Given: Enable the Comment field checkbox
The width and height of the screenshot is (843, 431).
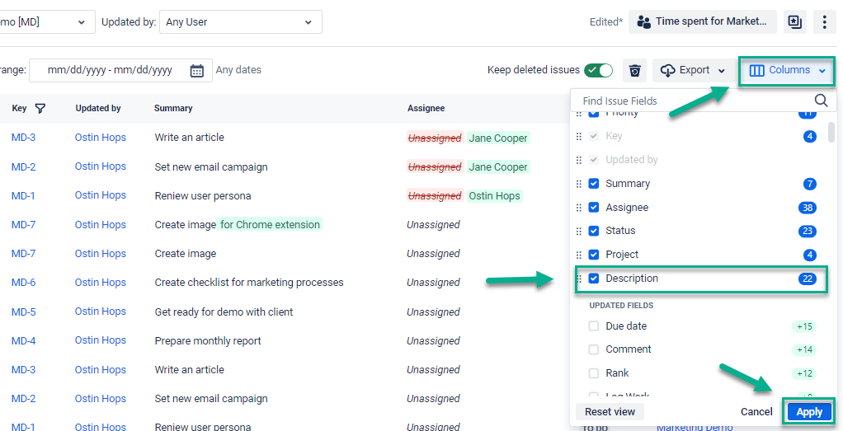Looking at the screenshot, I should click(594, 349).
